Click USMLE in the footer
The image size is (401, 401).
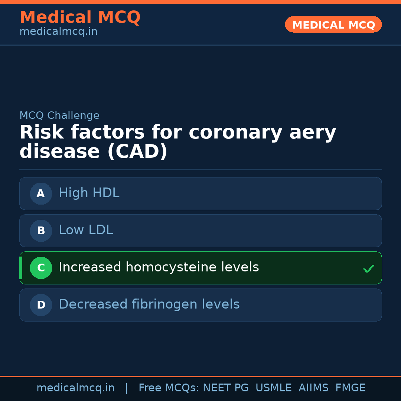(273, 388)
